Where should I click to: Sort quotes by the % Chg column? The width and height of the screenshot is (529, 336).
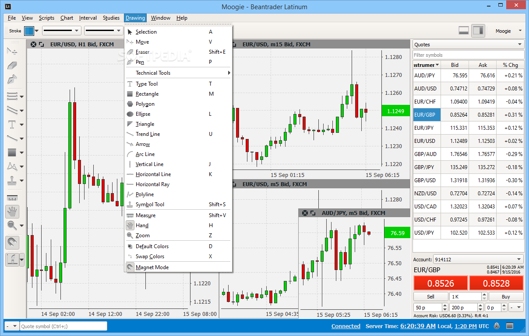click(510, 65)
